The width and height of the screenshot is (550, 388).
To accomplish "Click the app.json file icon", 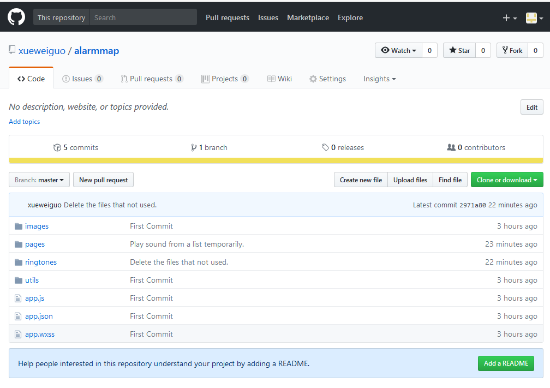I will coord(18,317).
